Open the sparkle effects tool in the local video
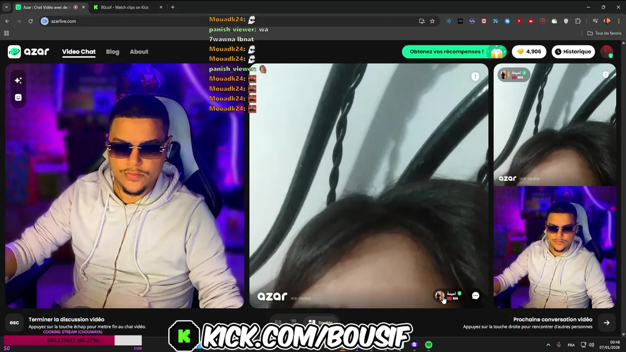The height and width of the screenshot is (352, 626). (x=18, y=80)
